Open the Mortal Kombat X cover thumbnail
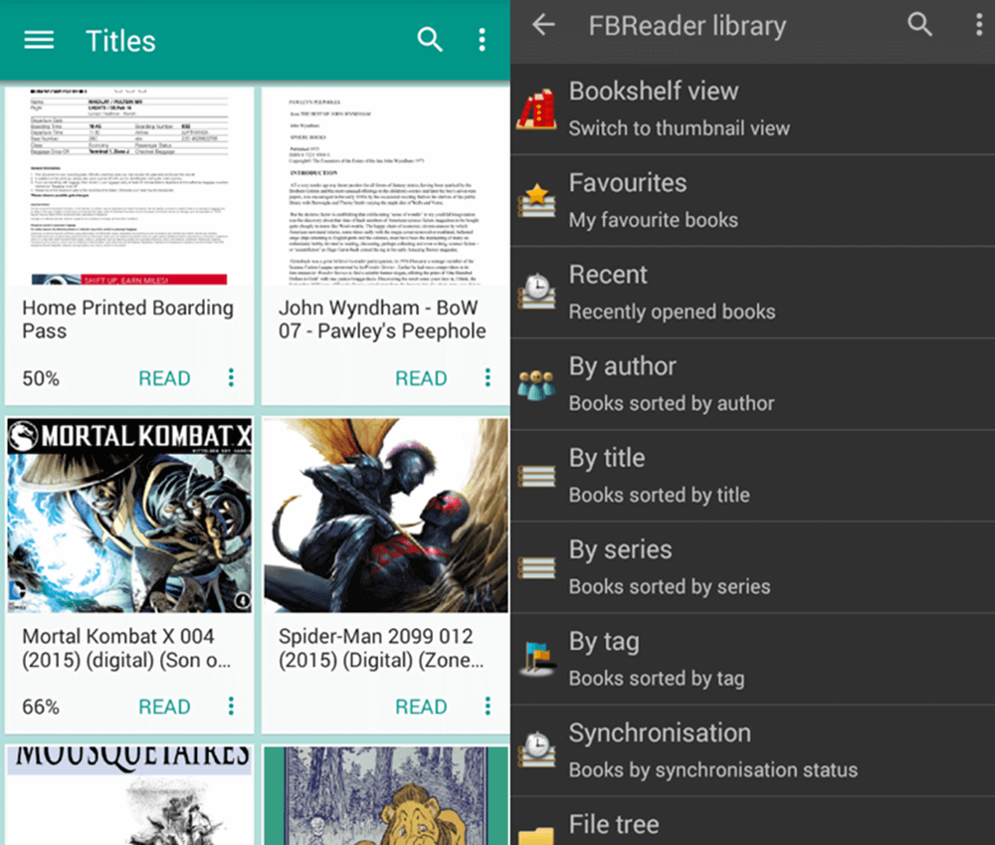This screenshot has width=995, height=845. pyautogui.click(x=129, y=516)
